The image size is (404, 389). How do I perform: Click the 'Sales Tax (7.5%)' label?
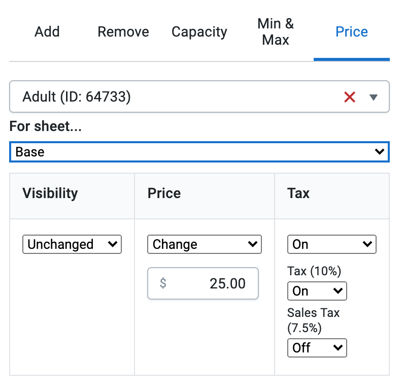[313, 320]
